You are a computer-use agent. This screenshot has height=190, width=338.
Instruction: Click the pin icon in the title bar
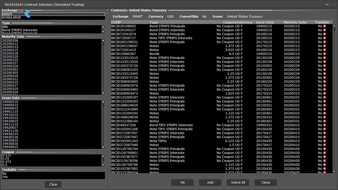(x=327, y=4)
